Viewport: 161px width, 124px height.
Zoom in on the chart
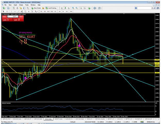pyautogui.click(x=73, y=8)
